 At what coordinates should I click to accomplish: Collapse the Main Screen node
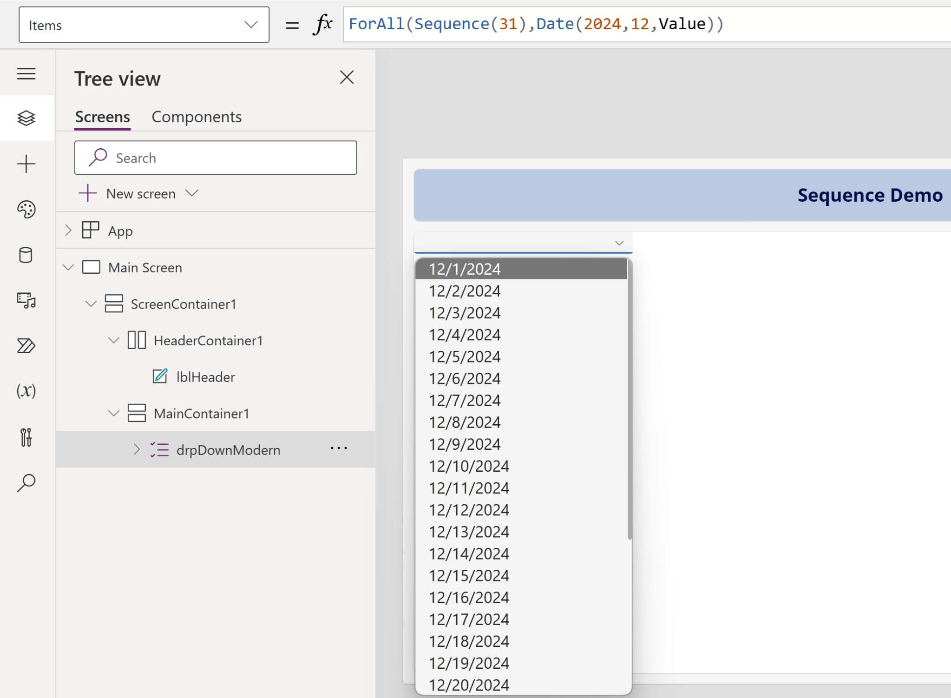tap(68, 267)
